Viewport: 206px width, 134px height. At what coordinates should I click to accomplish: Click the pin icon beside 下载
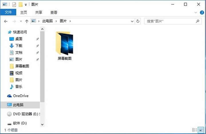coord(38,46)
